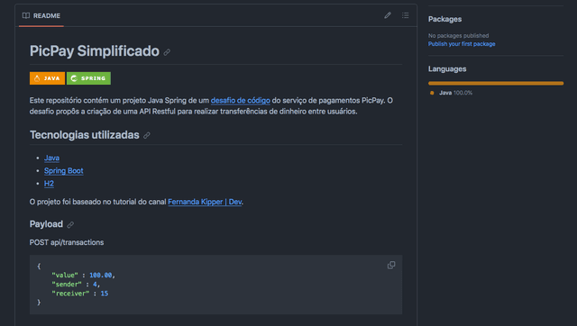The image size is (577, 326).
Task: Click the Packages sidebar heading
Action: pos(444,19)
